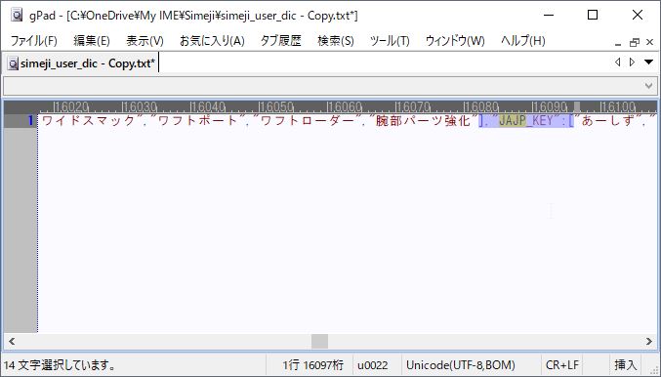Screen dimensions: 661x377
Task: Open the ツール(T) menu
Action: 390,41
